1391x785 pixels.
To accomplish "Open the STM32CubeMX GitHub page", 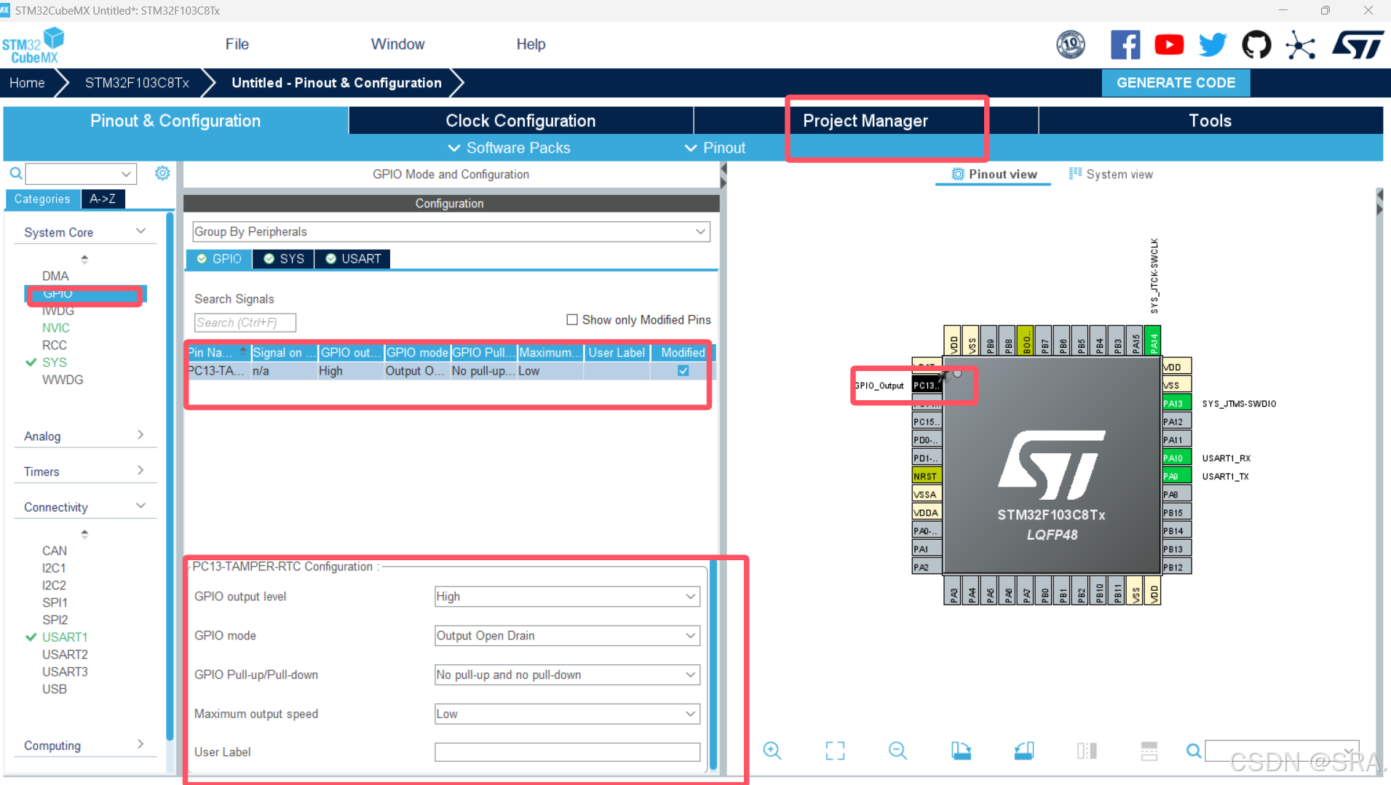I will point(1257,44).
